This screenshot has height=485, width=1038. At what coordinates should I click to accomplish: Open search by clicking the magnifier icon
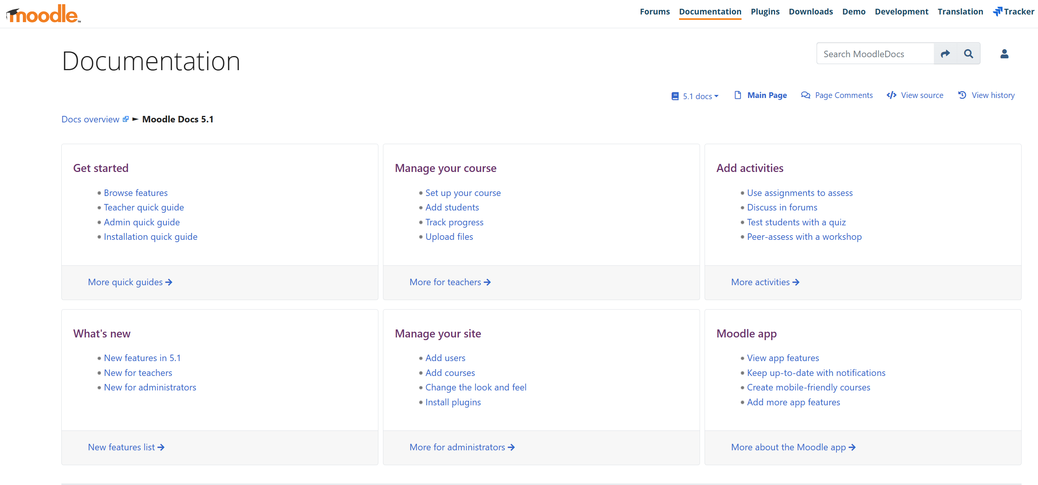(x=969, y=53)
